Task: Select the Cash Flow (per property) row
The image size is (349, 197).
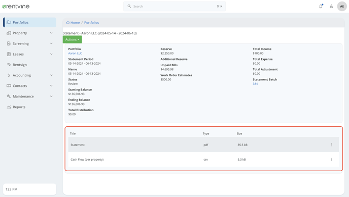Action: pos(203,159)
